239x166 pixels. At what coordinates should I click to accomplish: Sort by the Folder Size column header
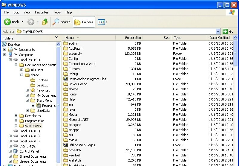[x=129, y=38]
